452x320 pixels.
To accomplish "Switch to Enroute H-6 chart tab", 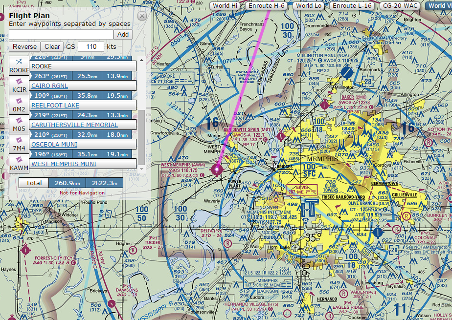I will tap(266, 5).
